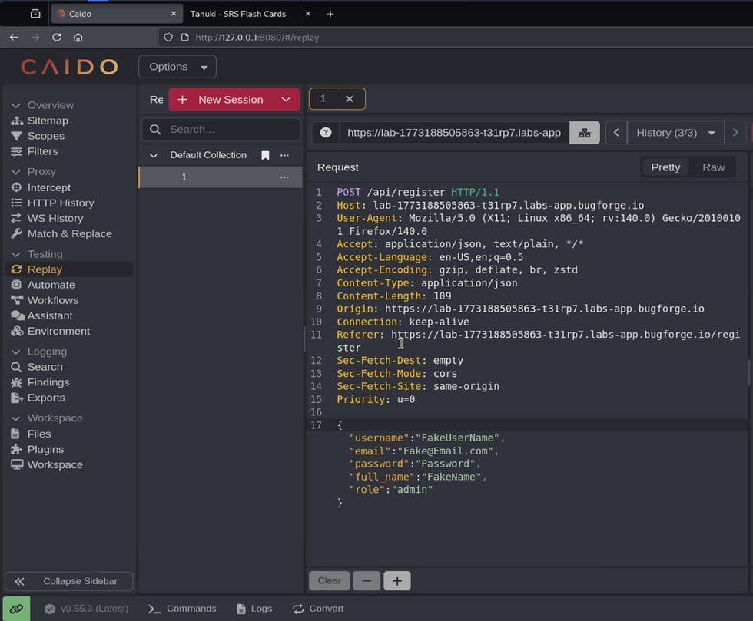This screenshot has height=621, width=753.
Task: Reload the browser page
Action: (x=57, y=37)
